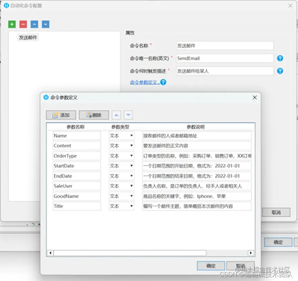Click the green add command icon
This screenshot has width=298, height=281.
coord(12,24)
